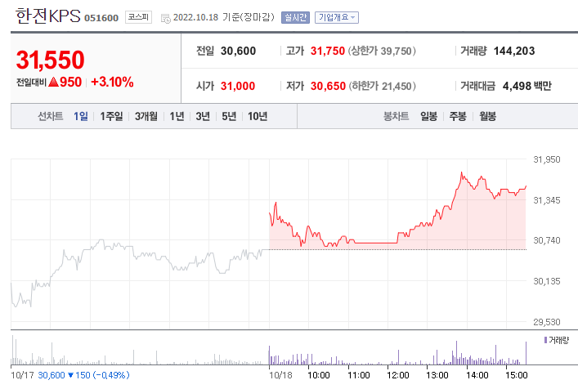Open the 기업개요 dropdown
This screenshot has width=578, height=389.
(337, 17)
